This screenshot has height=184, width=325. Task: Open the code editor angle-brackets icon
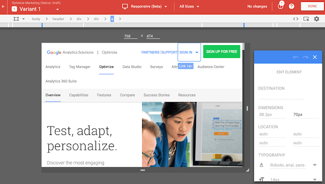point(295,19)
